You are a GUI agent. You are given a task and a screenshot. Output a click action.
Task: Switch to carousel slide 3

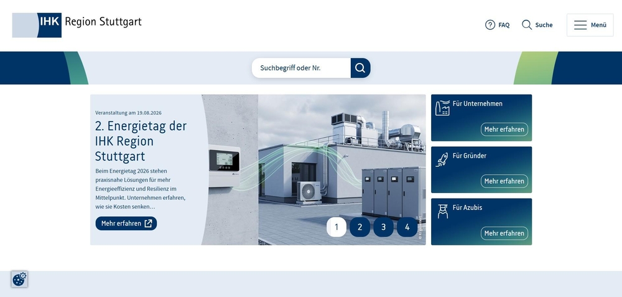click(383, 227)
